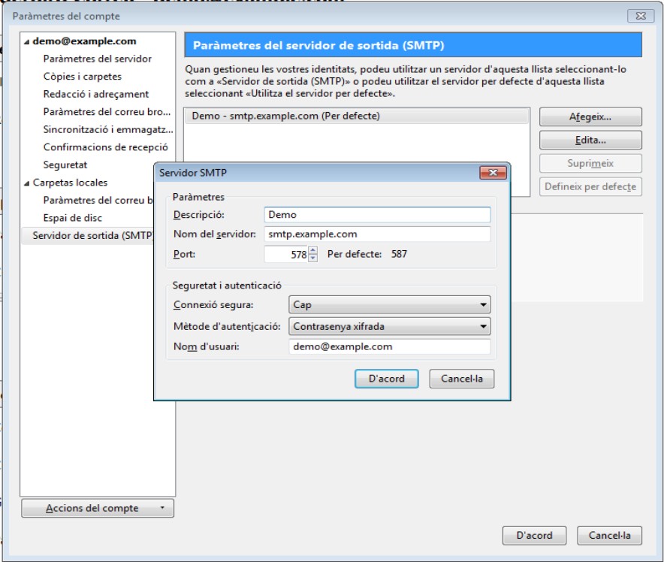
Task: Open Accions del compte dropdown menu
Action: 98,508
